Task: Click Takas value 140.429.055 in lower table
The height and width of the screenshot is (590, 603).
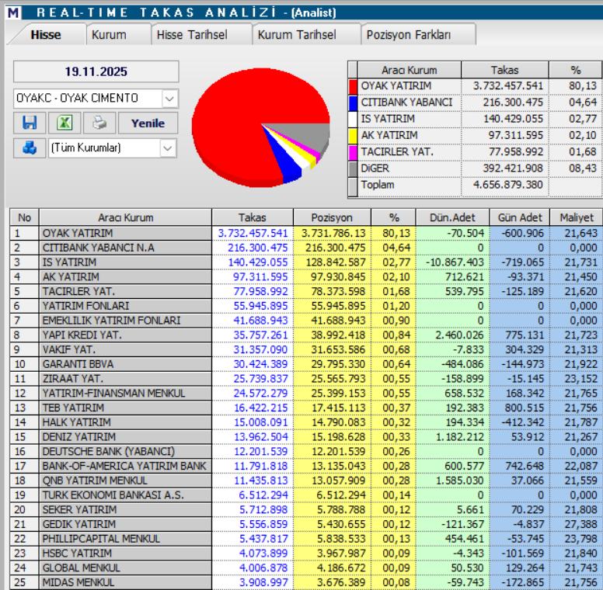Action: [258, 262]
